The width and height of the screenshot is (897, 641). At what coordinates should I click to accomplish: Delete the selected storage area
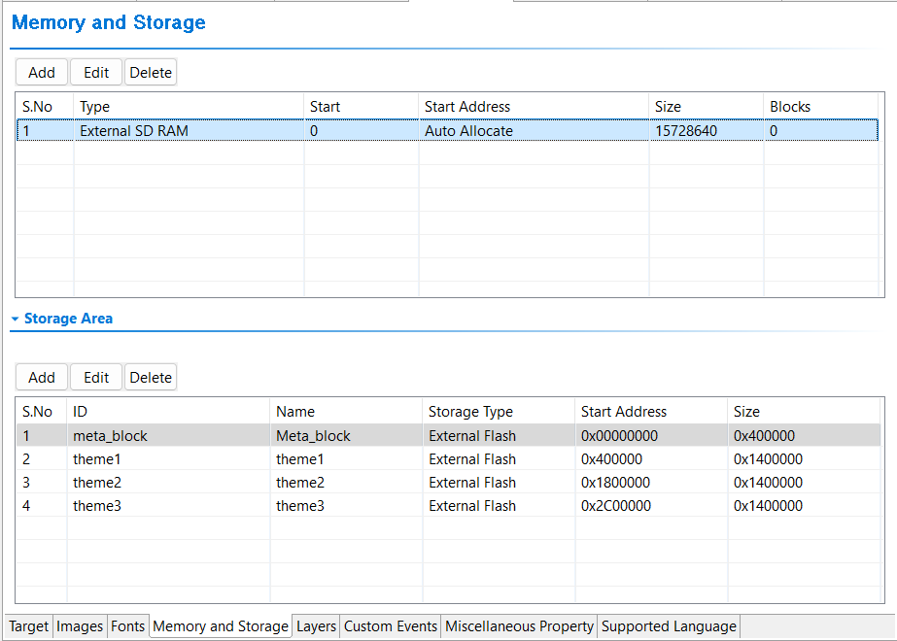pos(151,378)
